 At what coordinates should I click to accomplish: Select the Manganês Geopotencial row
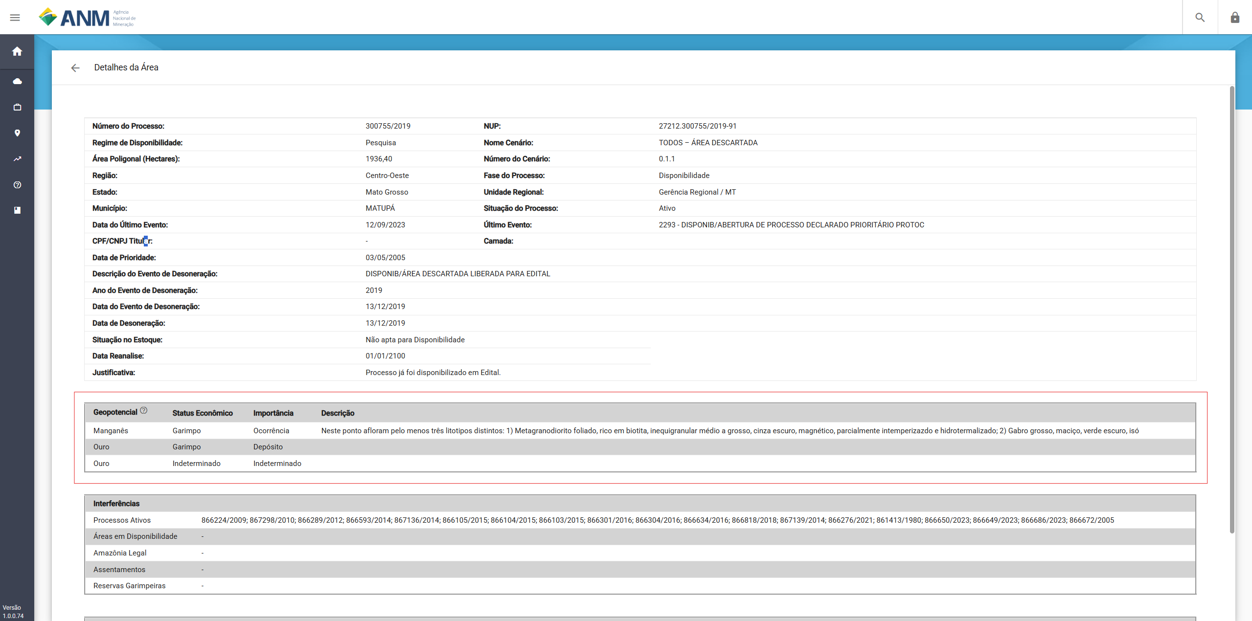[640, 431]
